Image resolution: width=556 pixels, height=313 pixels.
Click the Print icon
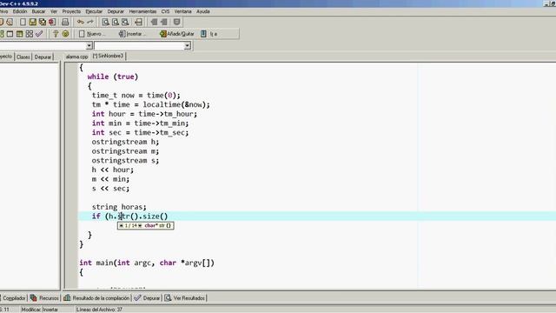[65, 22]
